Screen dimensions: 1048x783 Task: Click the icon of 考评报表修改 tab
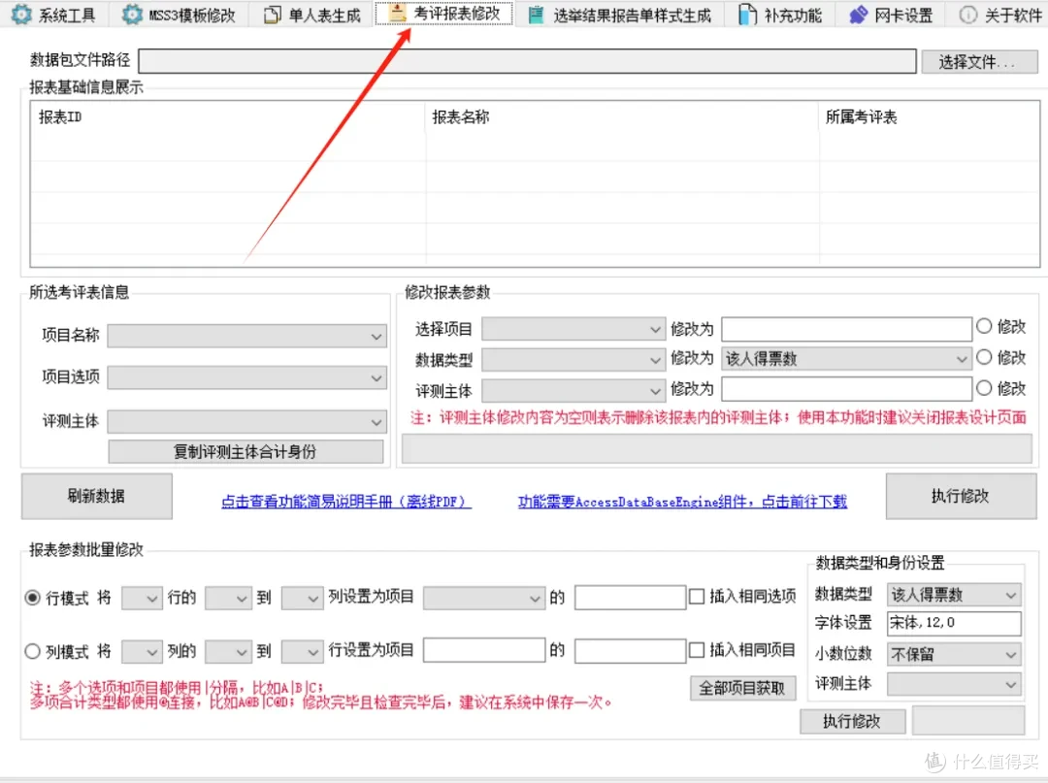(398, 13)
